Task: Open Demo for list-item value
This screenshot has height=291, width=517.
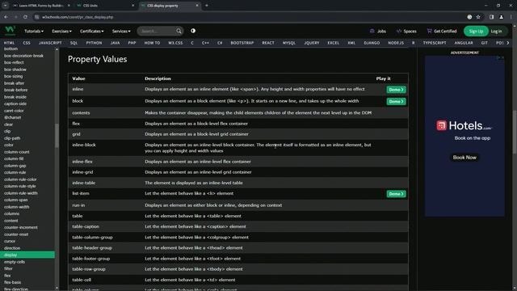Action: [x=396, y=194]
